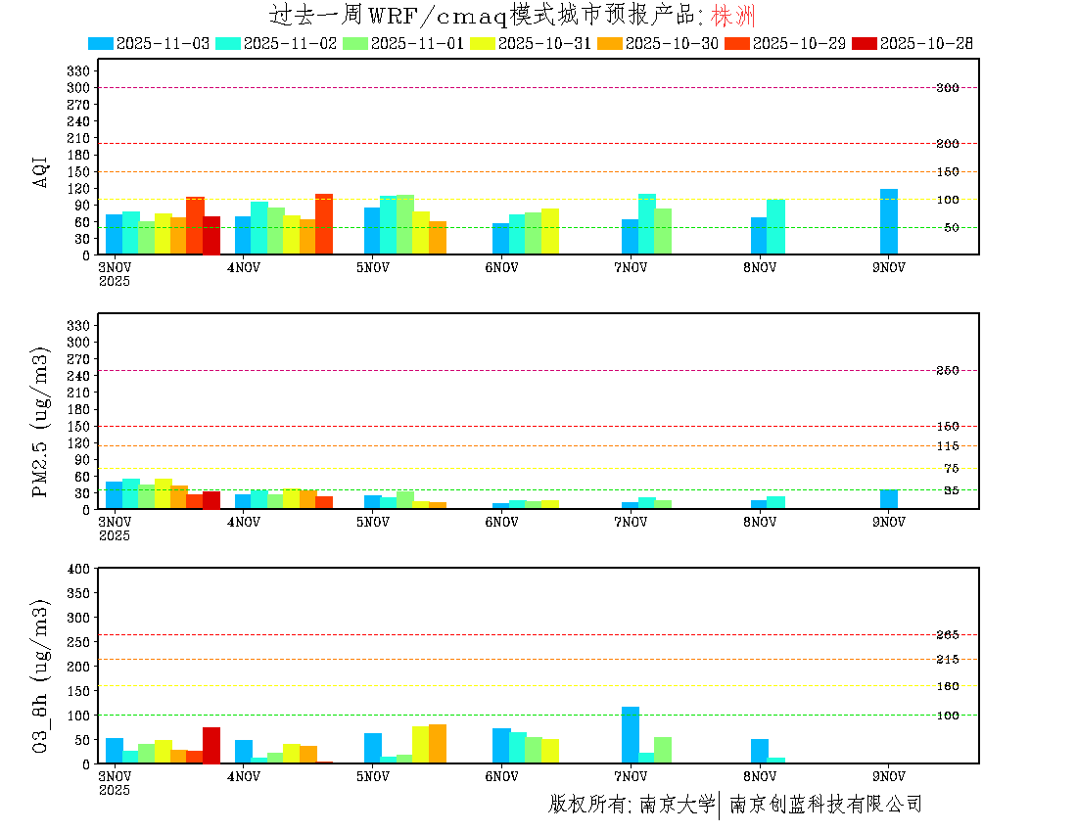Select the light green 2025-11-01 legend swatch
This screenshot has height=832, width=1077.
click(x=355, y=43)
